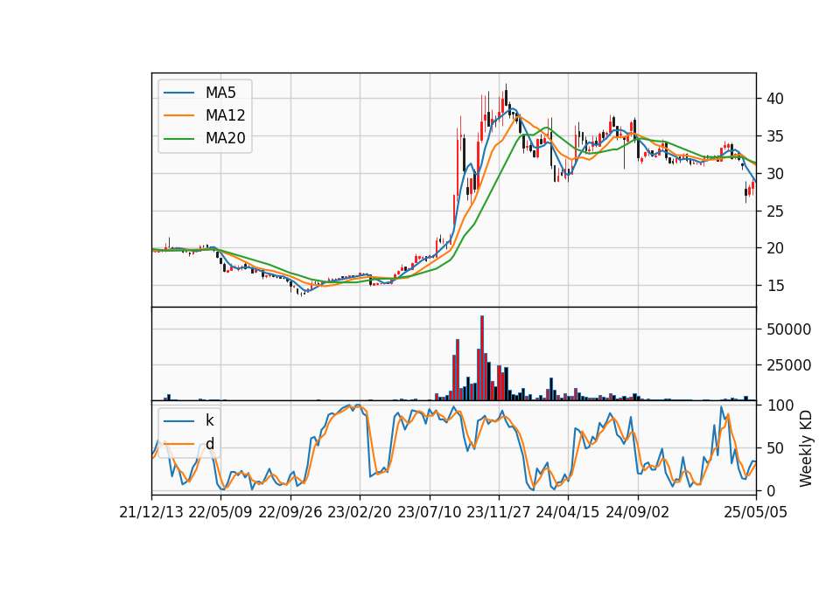The height and width of the screenshot is (603, 840).
Task: Click the price axis value 15
Action: coord(775,286)
